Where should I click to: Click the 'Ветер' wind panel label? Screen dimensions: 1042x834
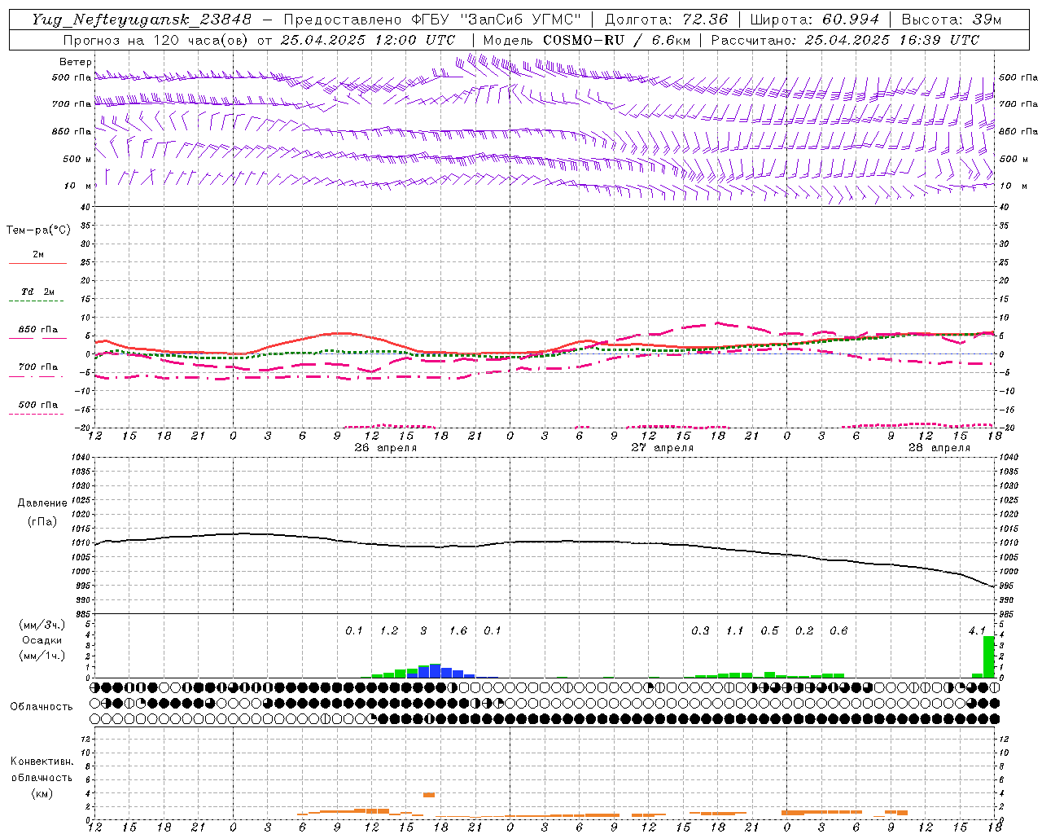(x=76, y=62)
